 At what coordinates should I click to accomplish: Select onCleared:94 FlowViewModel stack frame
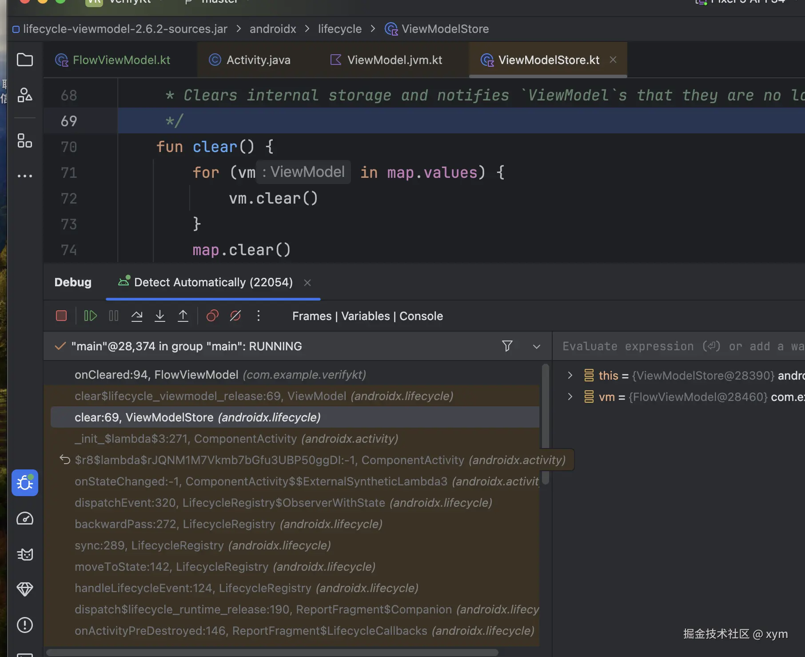(x=220, y=375)
